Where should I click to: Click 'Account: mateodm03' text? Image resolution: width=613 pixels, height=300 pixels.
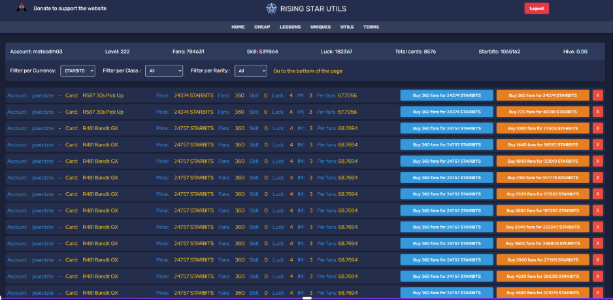[37, 52]
